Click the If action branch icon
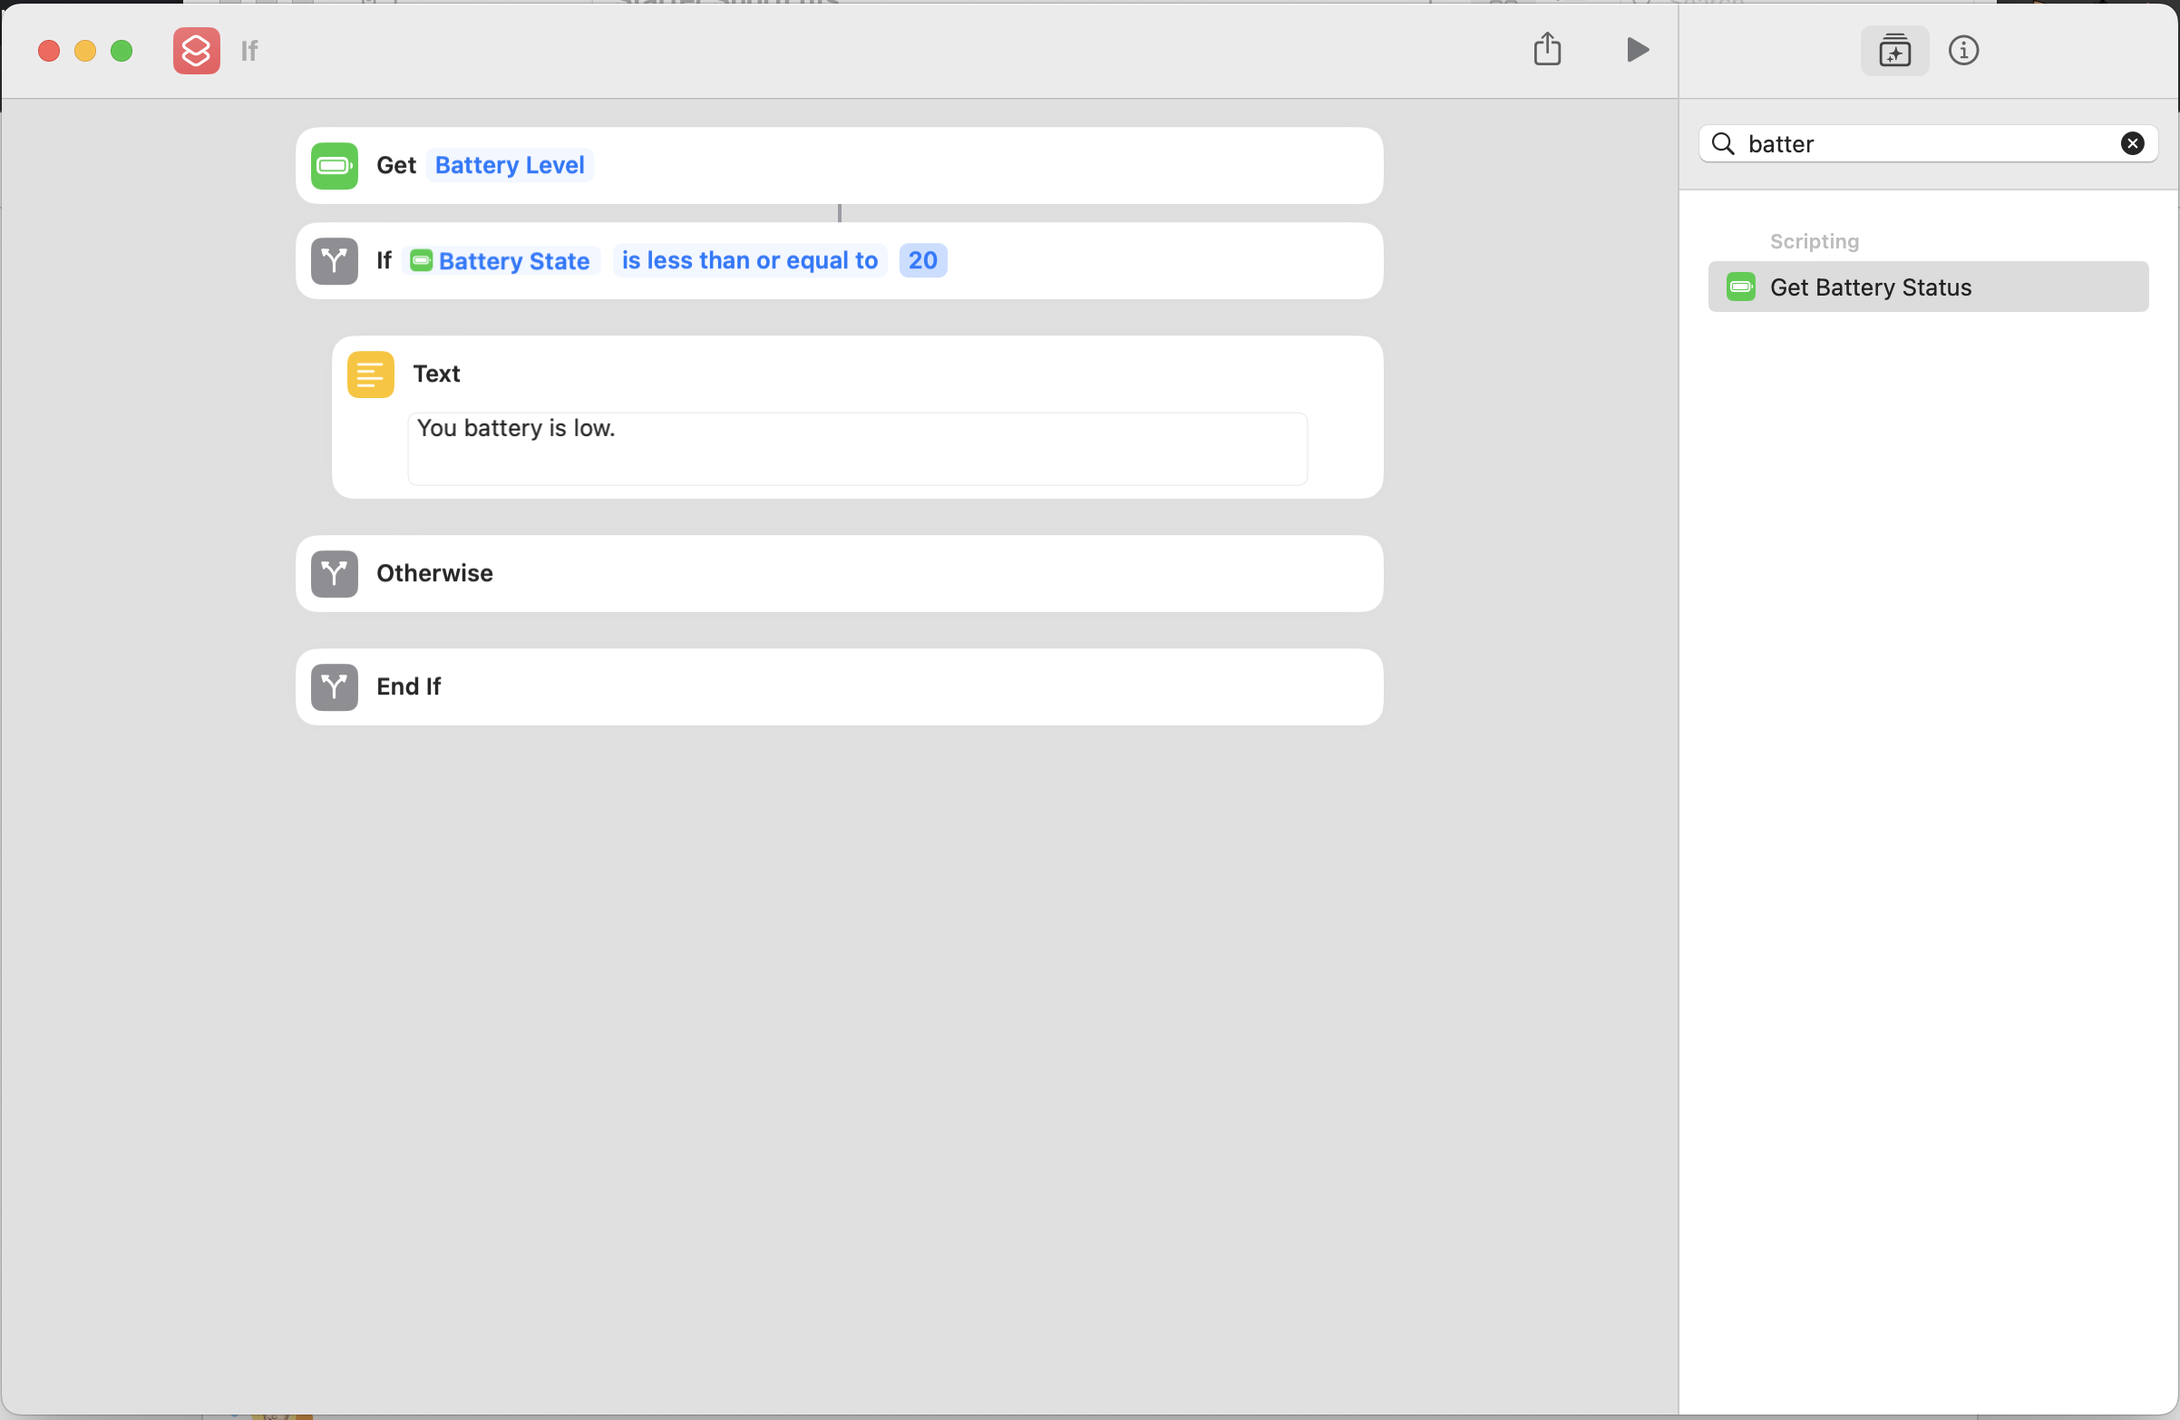 335,261
